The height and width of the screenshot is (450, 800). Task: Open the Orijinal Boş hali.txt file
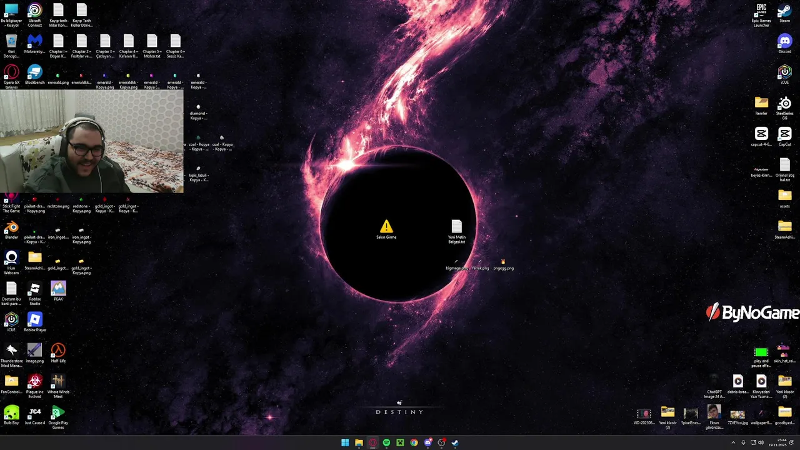coord(784,169)
